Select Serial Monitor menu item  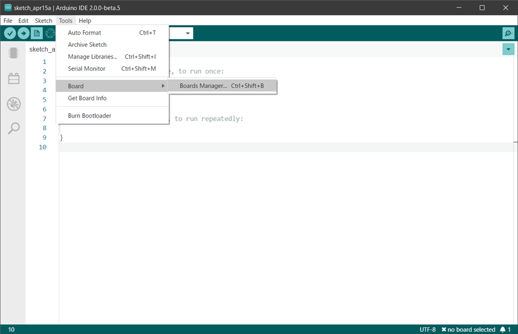[x=112, y=69]
